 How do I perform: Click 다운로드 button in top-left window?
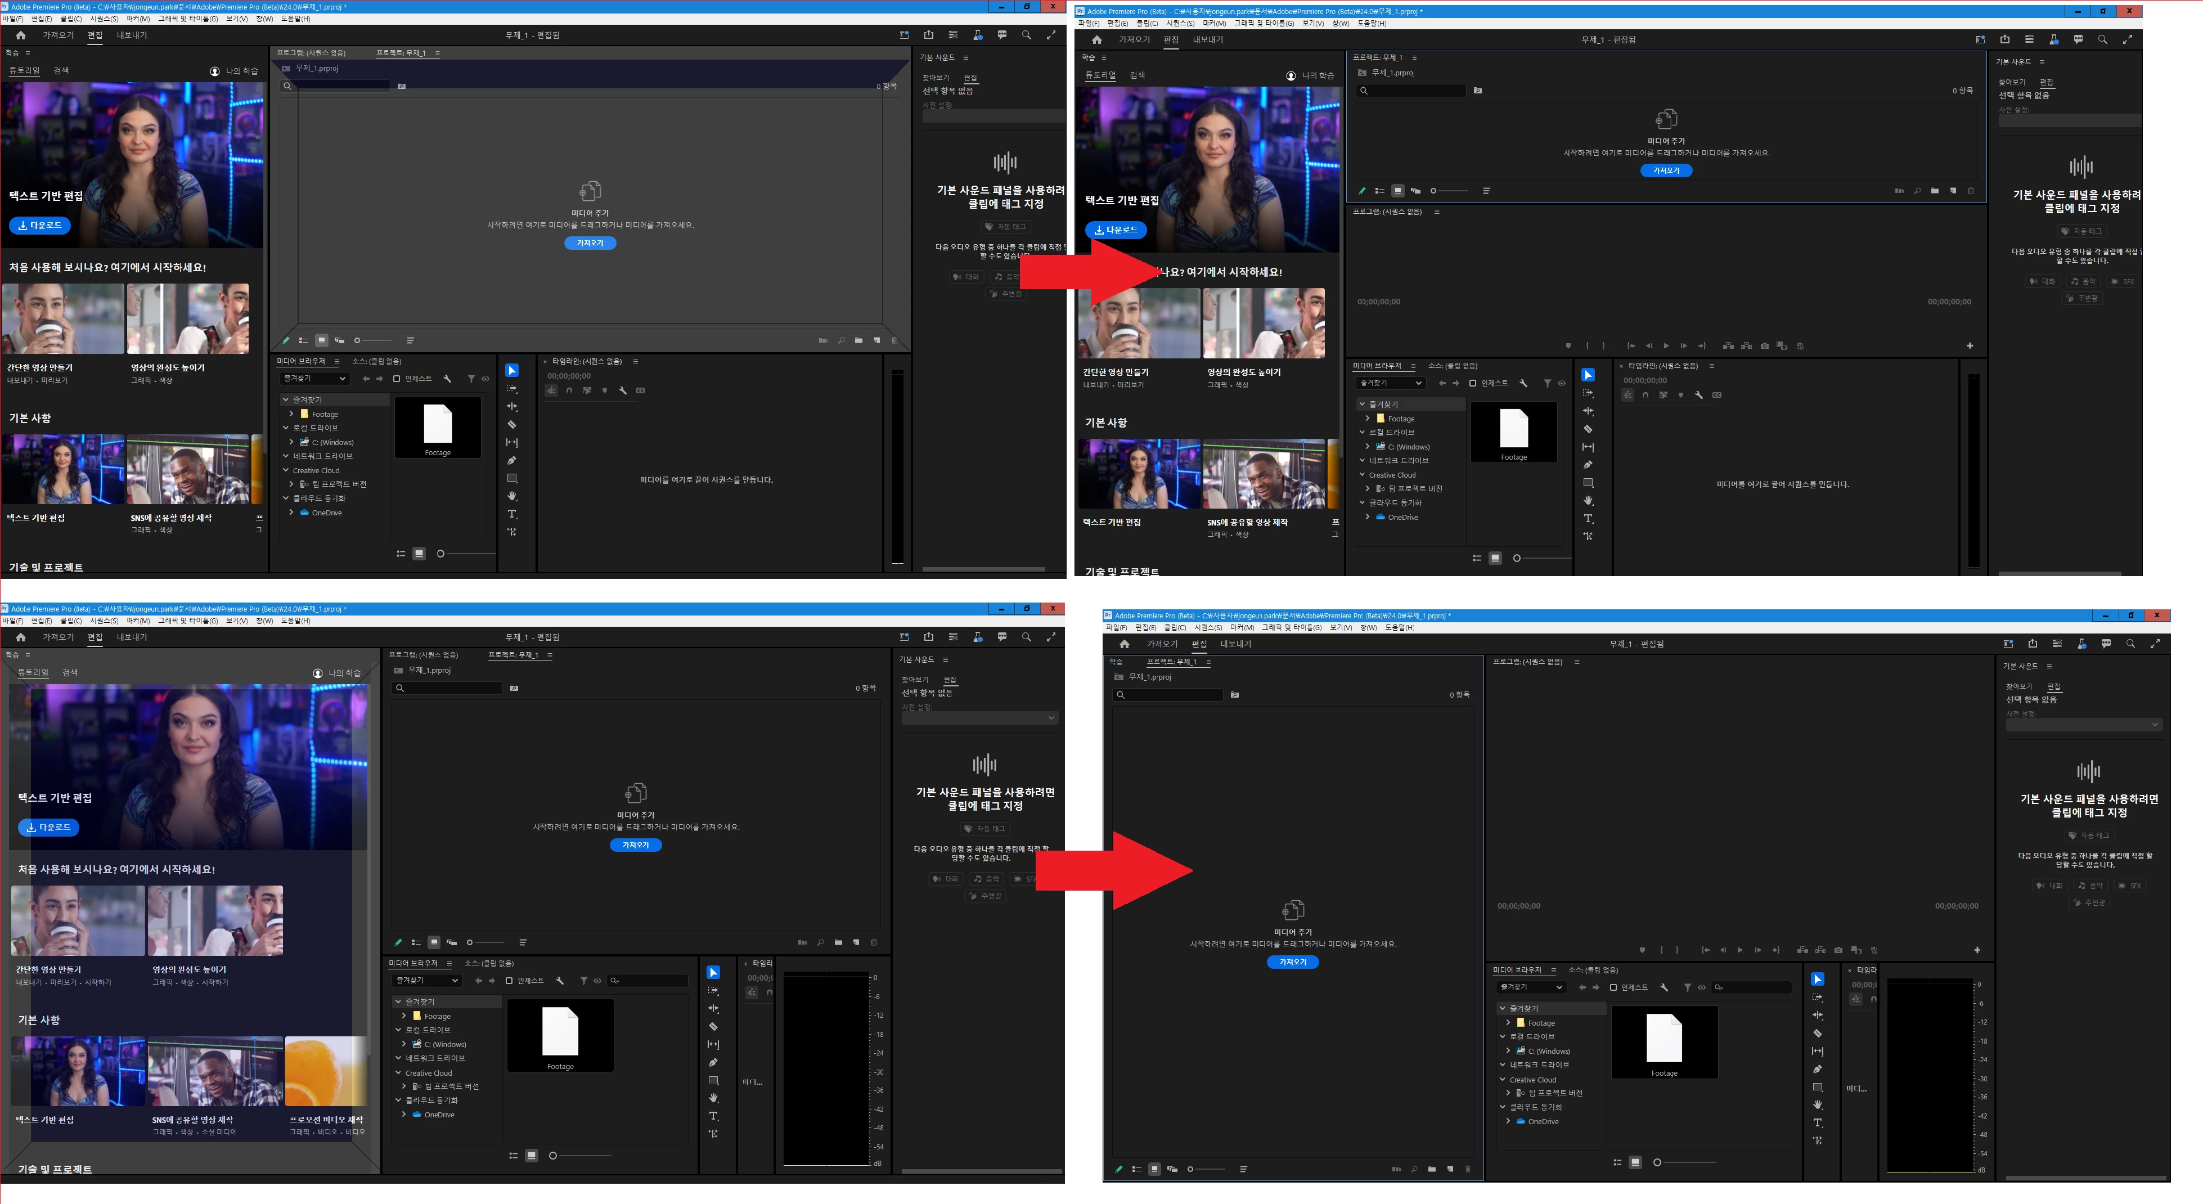39,226
